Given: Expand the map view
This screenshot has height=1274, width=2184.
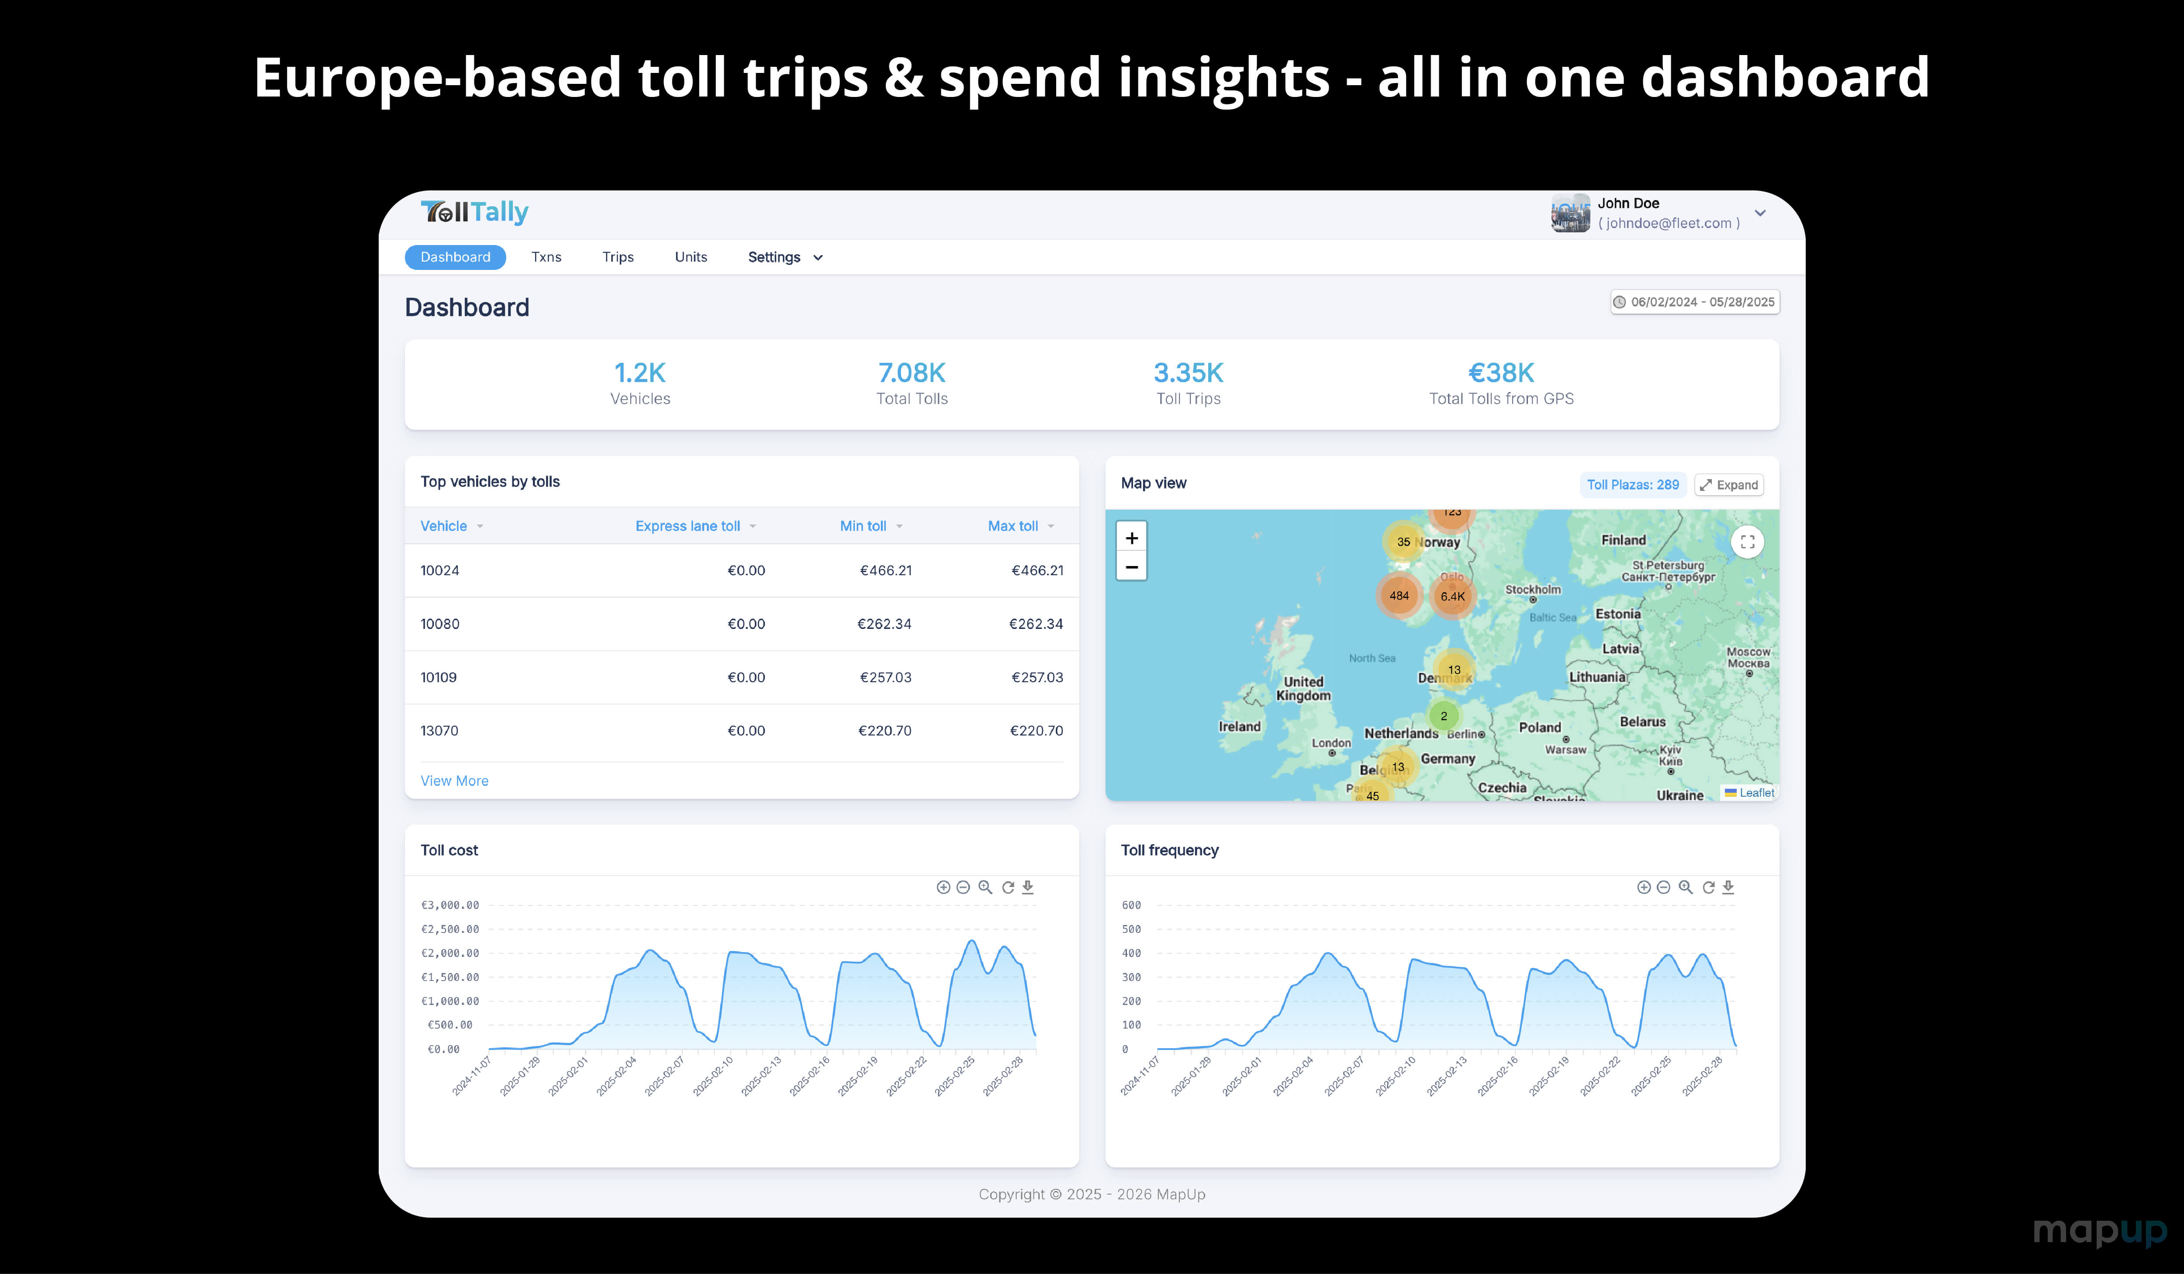Looking at the screenshot, I should coord(1729,485).
